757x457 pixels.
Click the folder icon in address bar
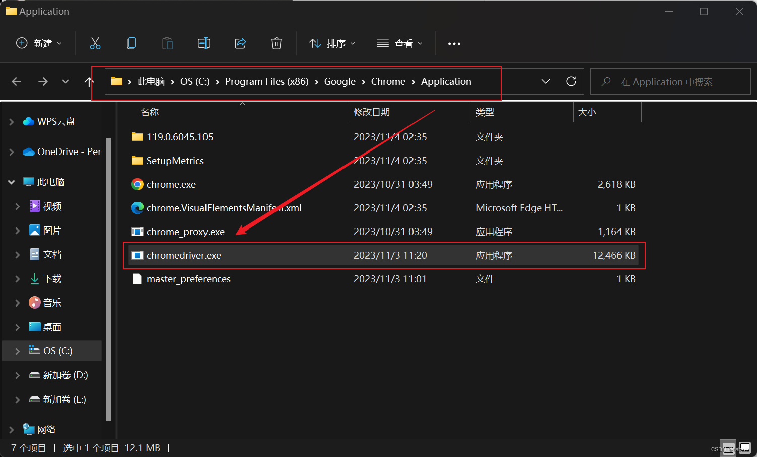tap(117, 81)
